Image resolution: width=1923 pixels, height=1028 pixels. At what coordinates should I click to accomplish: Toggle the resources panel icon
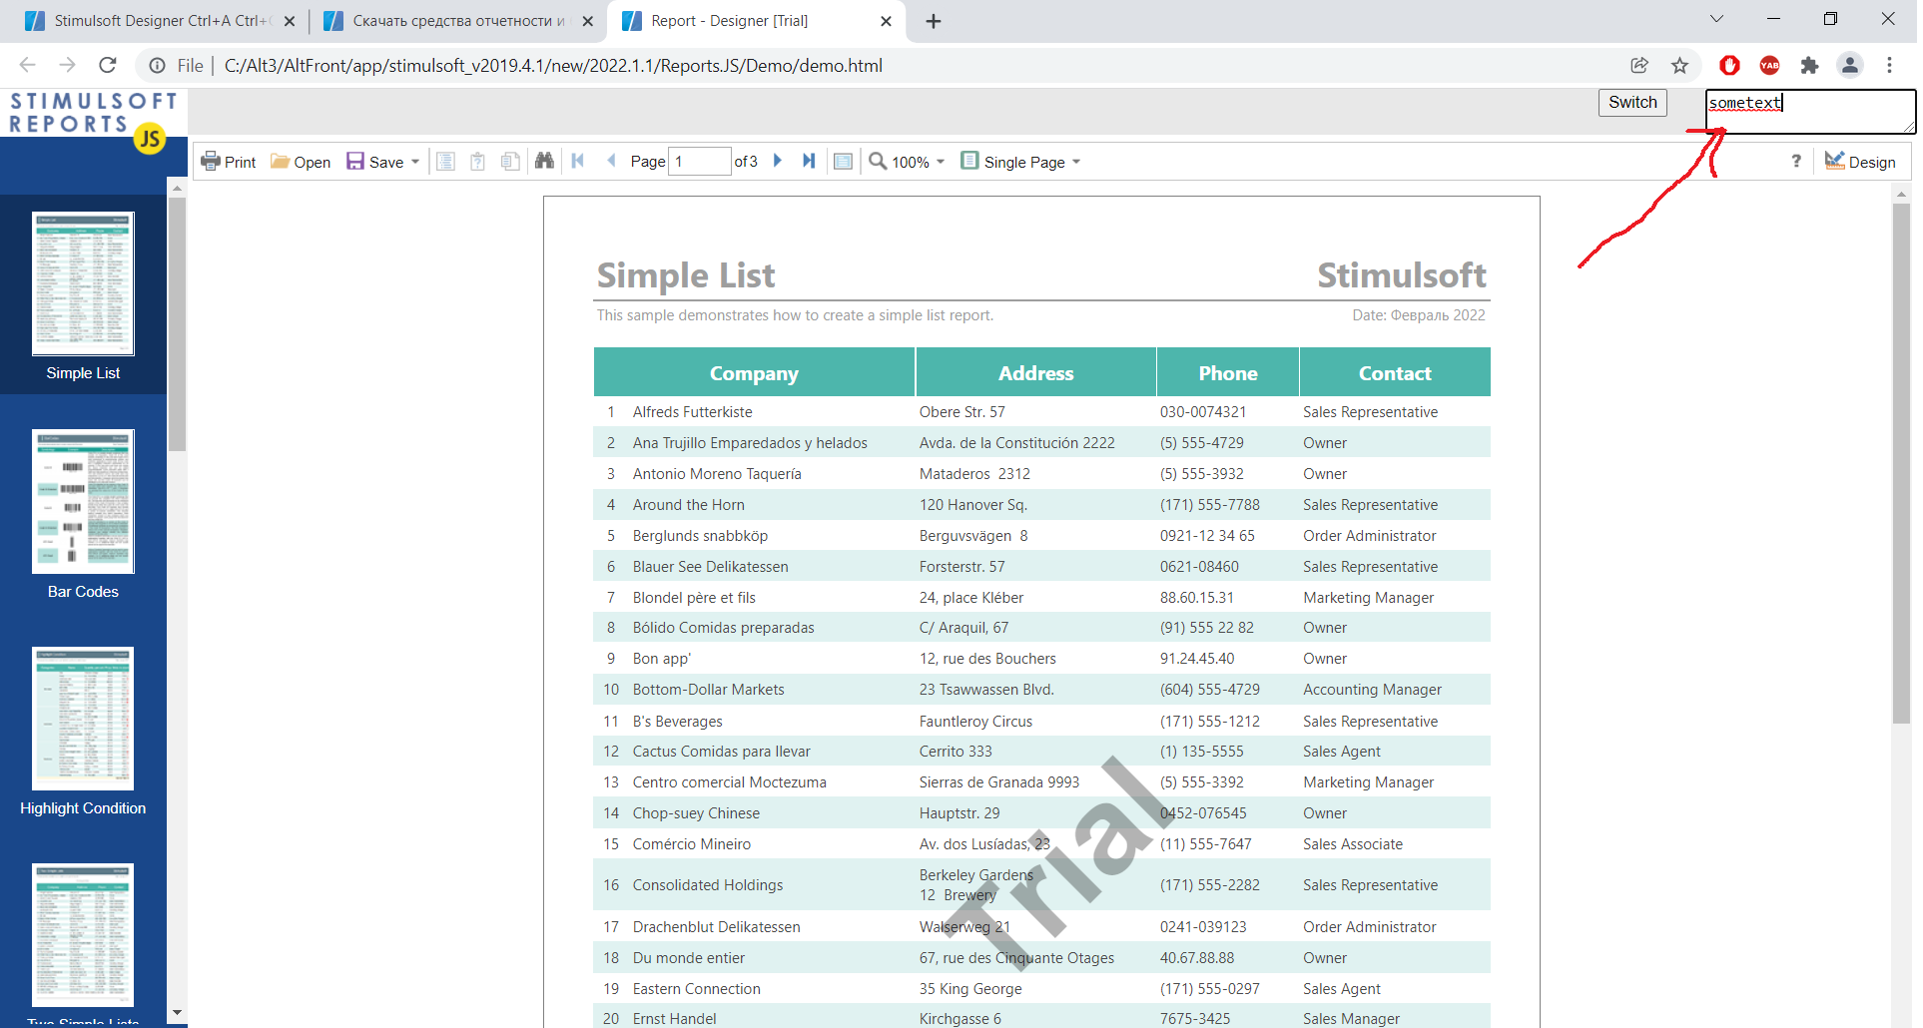pos(510,162)
